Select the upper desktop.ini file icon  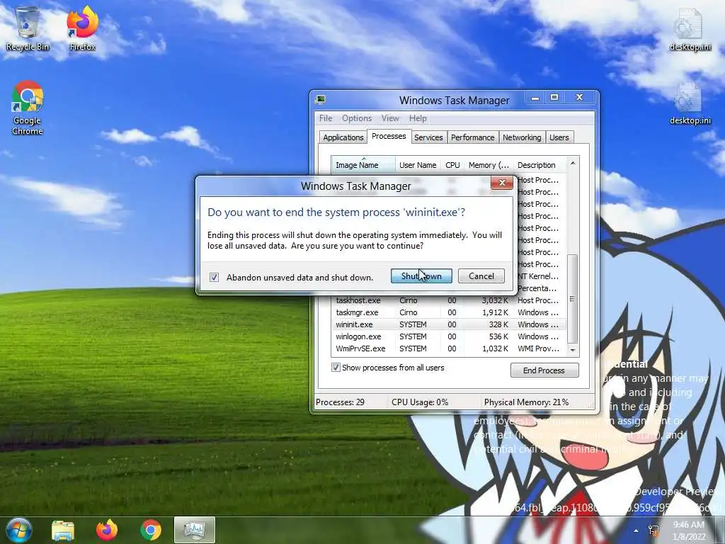click(690, 28)
